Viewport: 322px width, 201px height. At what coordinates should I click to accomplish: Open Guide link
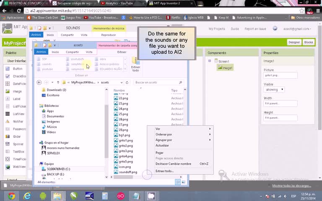pos(235,29)
